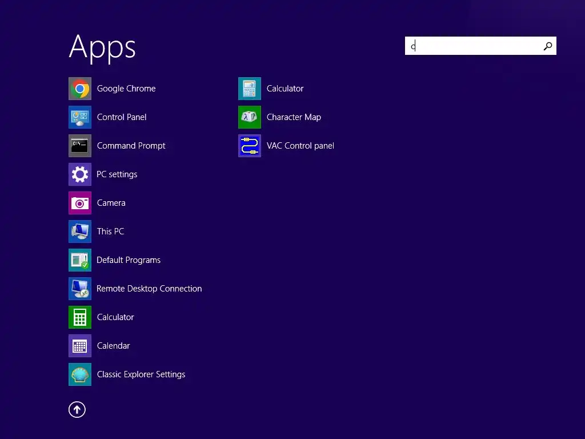Open the Google Chrome icon
The width and height of the screenshot is (585, 439).
(x=80, y=89)
